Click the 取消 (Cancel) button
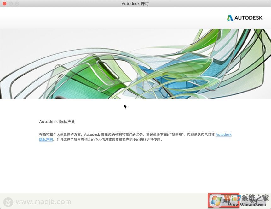271x209 pixels. 253,201
